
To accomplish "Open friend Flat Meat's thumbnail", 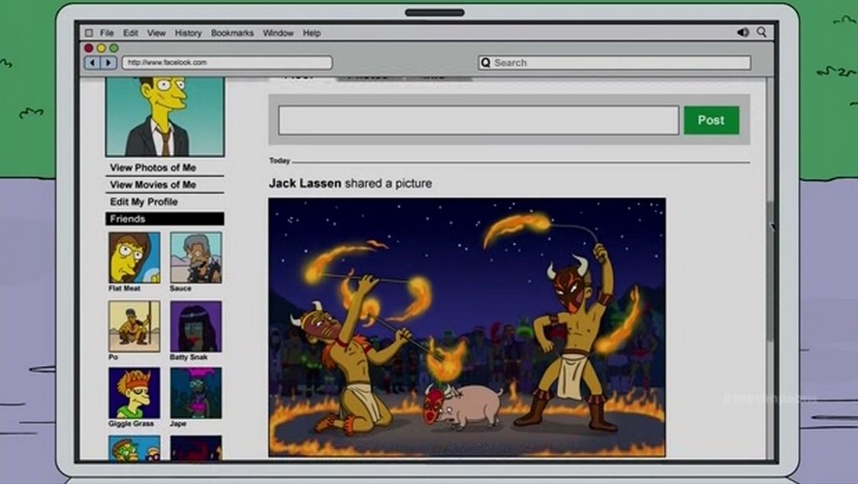I will pyautogui.click(x=134, y=257).
